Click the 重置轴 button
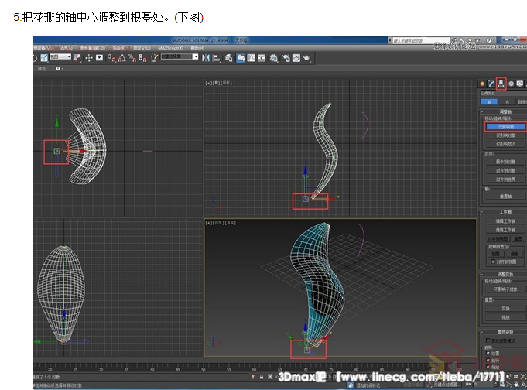 click(x=506, y=196)
